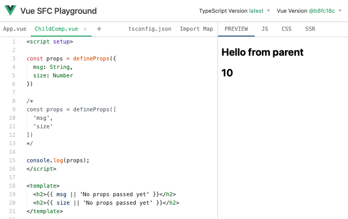
Task: Click 'msg: String,' in the code
Action: click(53, 67)
